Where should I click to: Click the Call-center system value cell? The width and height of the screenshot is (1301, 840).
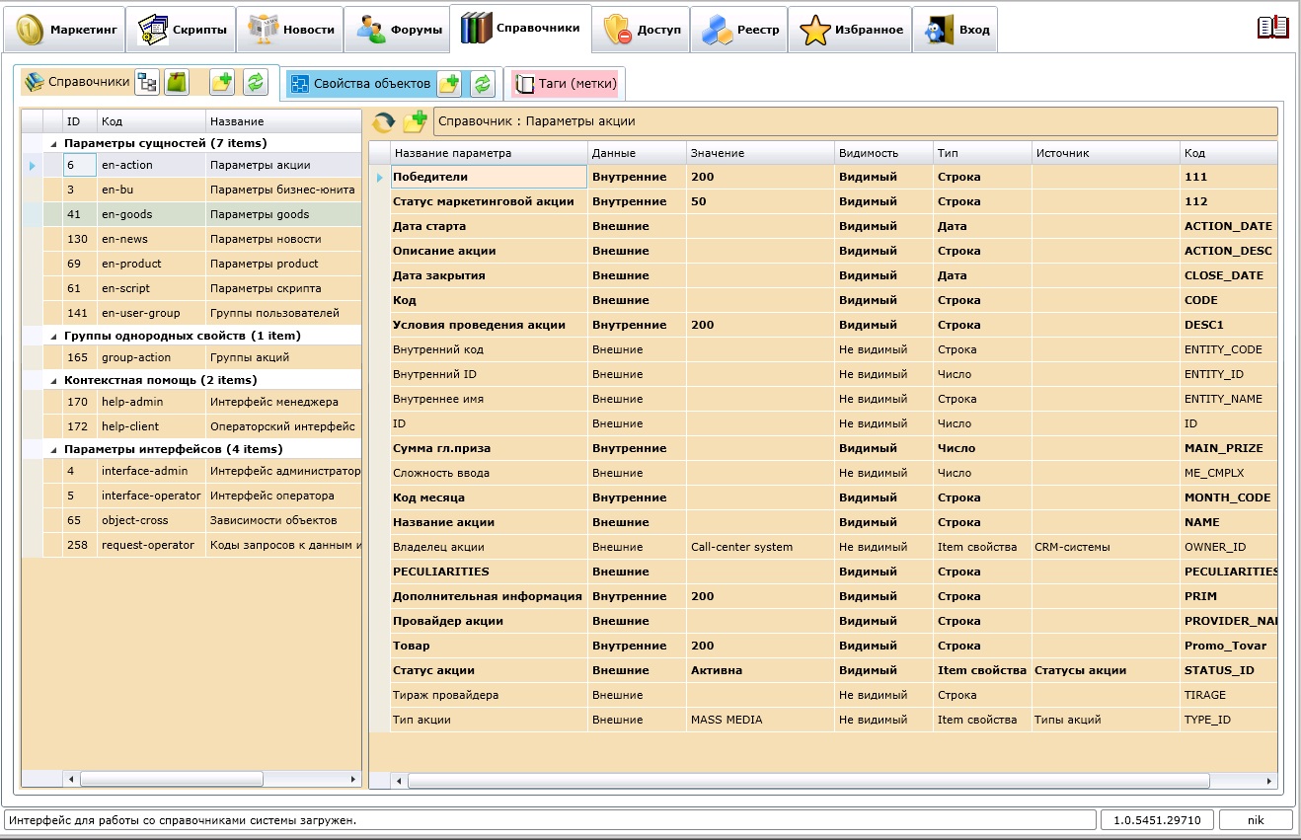click(x=760, y=547)
